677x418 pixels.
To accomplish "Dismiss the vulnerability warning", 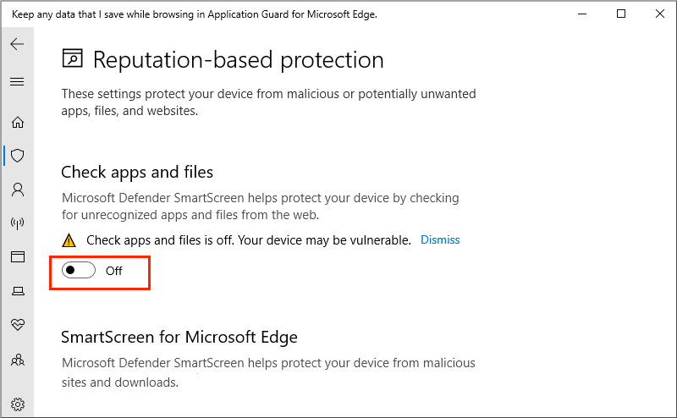I will 440,239.
